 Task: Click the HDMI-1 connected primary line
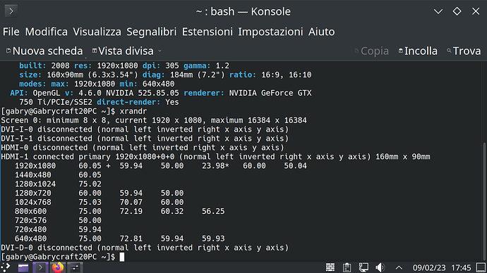(x=215, y=157)
